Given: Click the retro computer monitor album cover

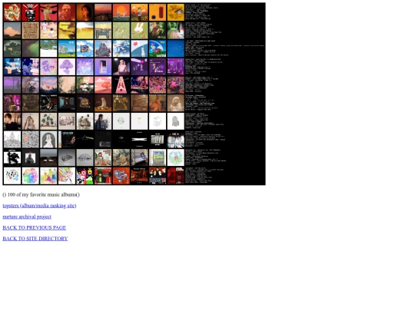Looking at the screenshot, I should [158, 157].
